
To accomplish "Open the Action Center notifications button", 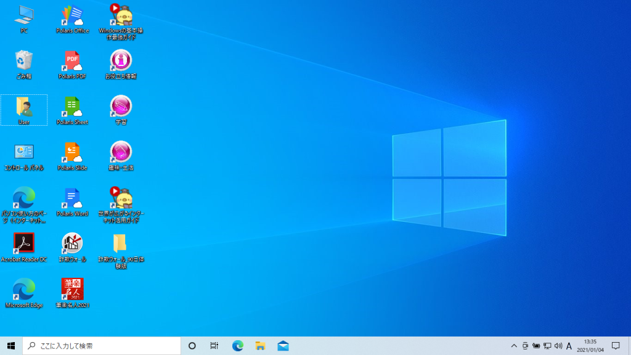I will click(615, 346).
